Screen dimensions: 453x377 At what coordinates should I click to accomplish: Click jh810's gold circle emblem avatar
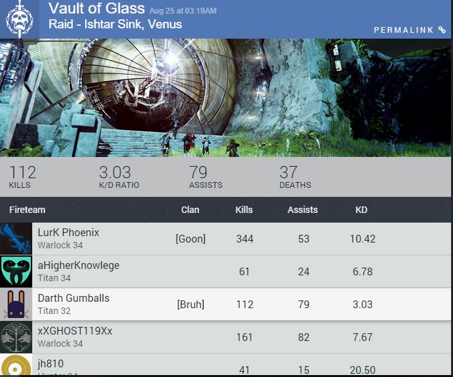pos(16,365)
